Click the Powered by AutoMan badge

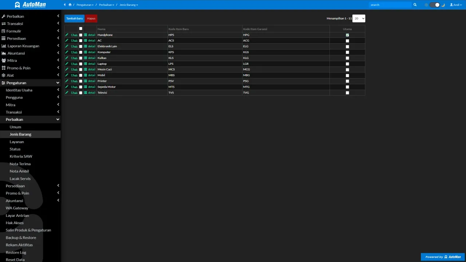(x=443, y=257)
